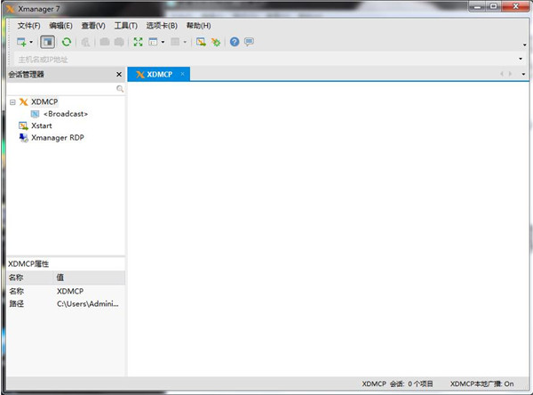The width and height of the screenshot is (533, 395).
Task: Collapse the XDMCP tree node
Action: click(12, 102)
